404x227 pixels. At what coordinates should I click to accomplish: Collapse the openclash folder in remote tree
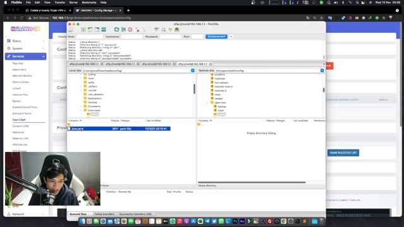pos(208,102)
